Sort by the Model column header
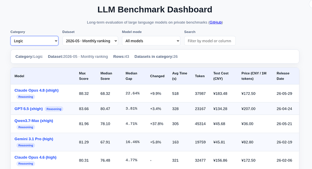This screenshot has height=169, width=312. [x=19, y=76]
